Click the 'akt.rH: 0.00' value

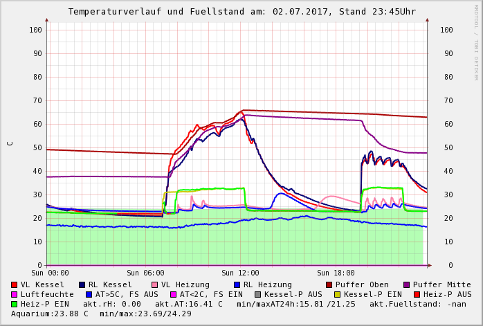[112, 304]
